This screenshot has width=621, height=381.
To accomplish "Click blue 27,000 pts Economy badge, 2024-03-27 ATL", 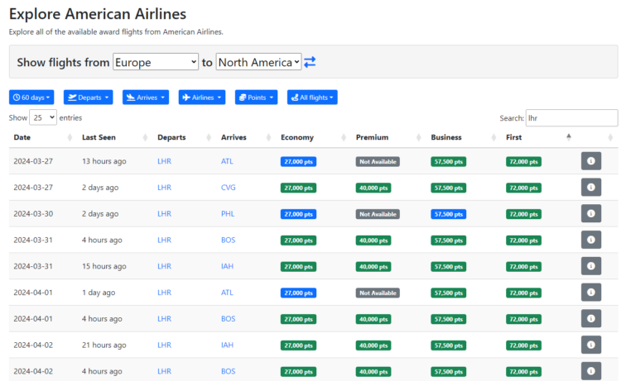I will coord(298,162).
